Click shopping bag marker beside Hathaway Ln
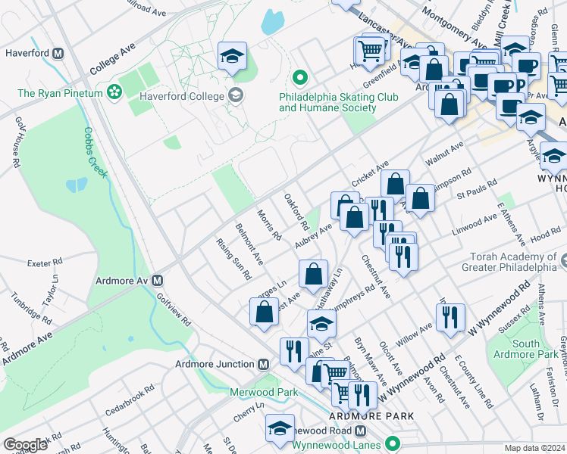The height and width of the screenshot is (454, 567). coord(313,275)
